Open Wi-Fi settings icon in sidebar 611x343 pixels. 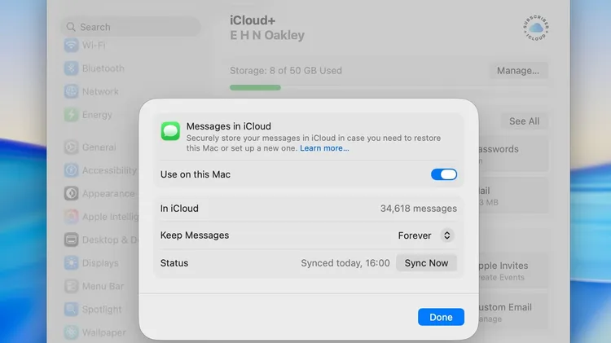72,45
